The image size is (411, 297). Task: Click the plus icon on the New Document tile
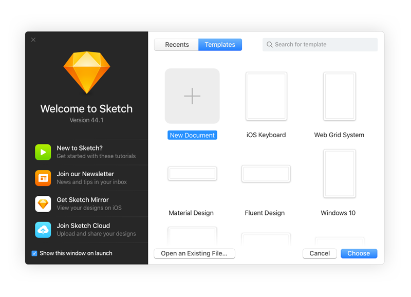point(192,96)
